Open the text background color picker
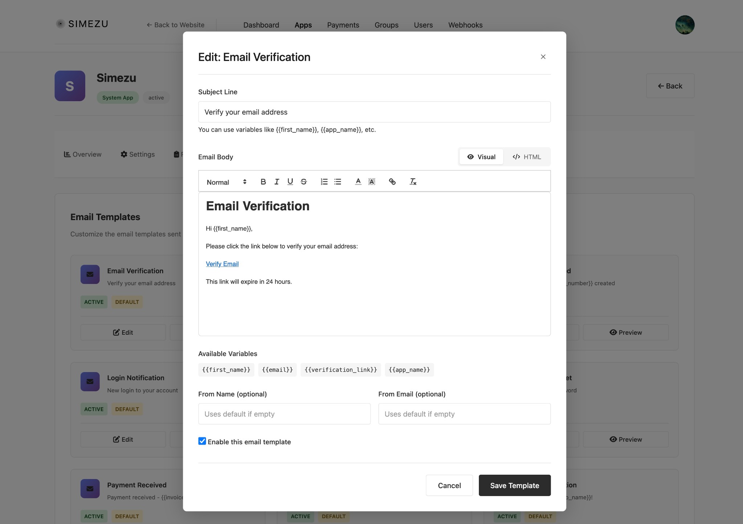 [371, 182]
